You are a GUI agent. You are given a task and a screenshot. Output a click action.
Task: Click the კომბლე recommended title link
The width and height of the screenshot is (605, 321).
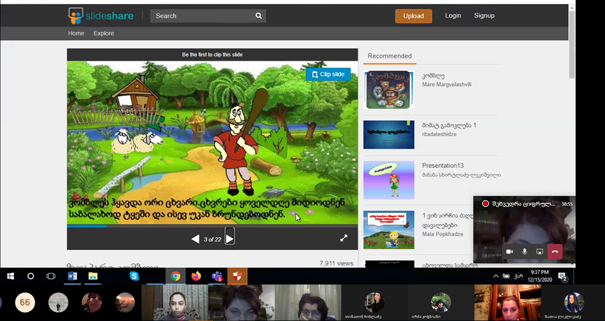[433, 76]
